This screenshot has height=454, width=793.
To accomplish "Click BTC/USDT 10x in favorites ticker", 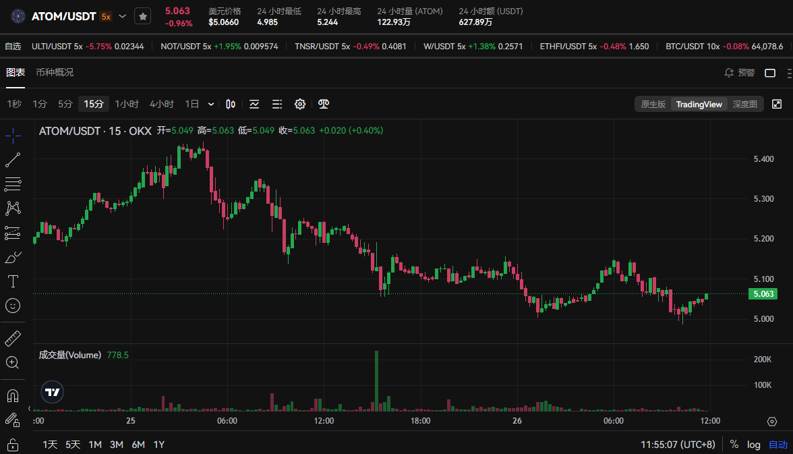I will point(693,47).
